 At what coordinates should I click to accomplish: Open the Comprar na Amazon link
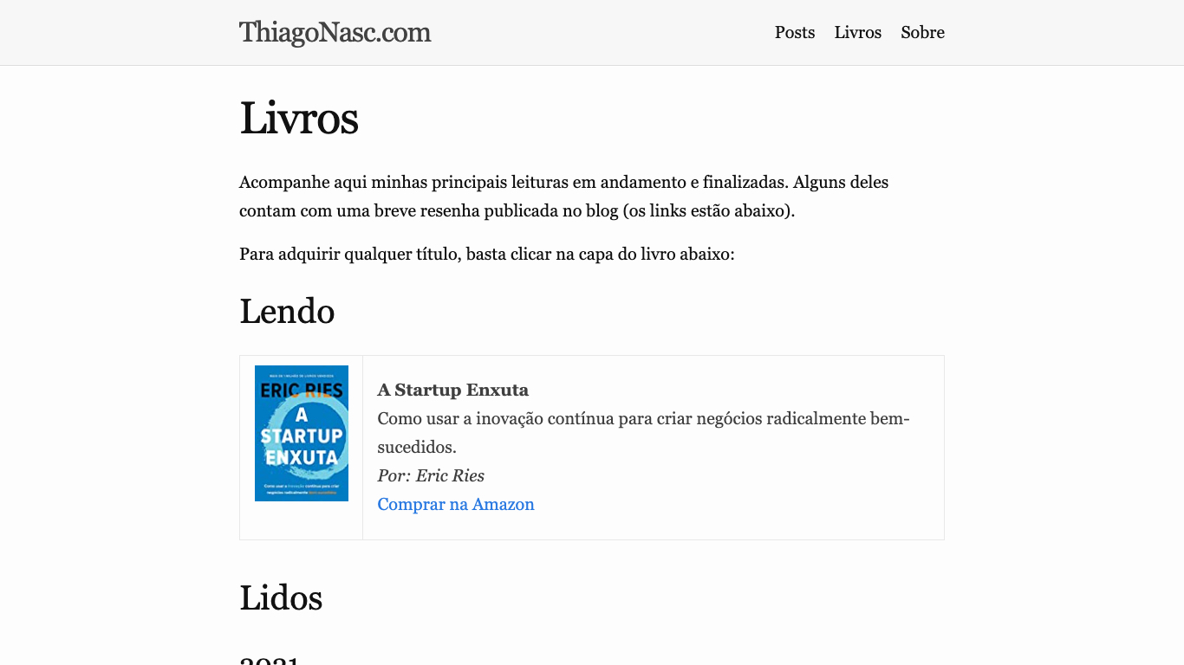456,505
